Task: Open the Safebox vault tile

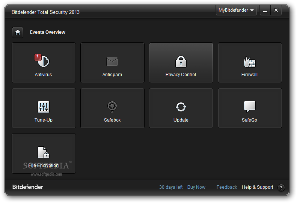Action: (x=112, y=108)
